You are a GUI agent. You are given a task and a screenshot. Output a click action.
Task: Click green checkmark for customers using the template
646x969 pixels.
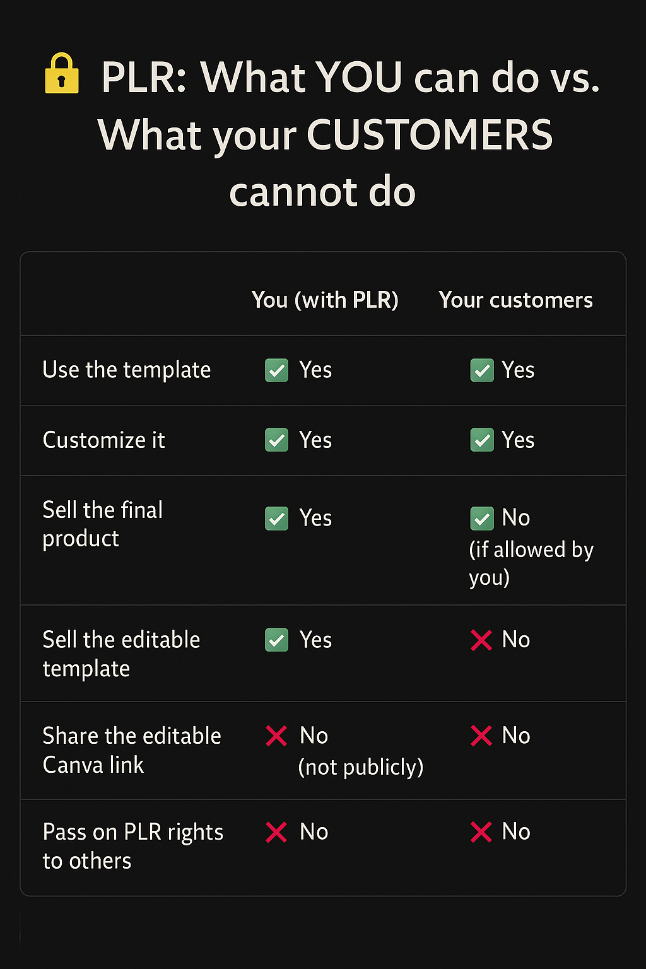coord(482,370)
